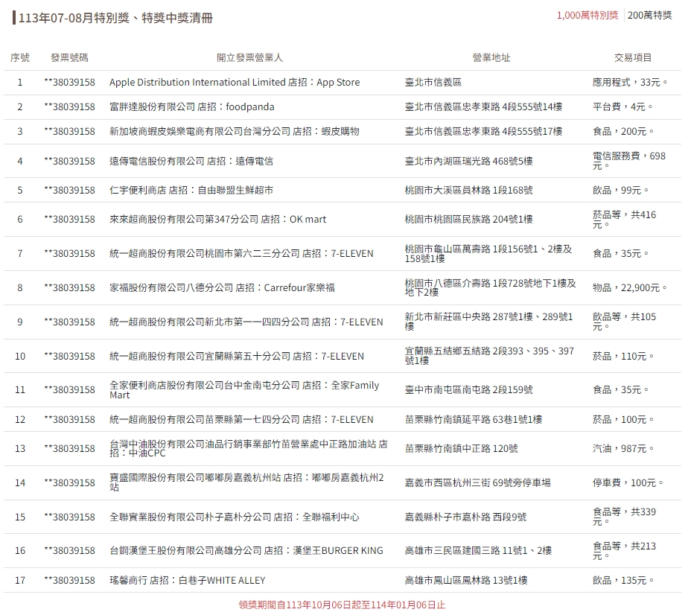This screenshot has width=691, height=615.
Task: Select the 白巷子WHITE ALLEY vendor cell
Action: (188, 581)
